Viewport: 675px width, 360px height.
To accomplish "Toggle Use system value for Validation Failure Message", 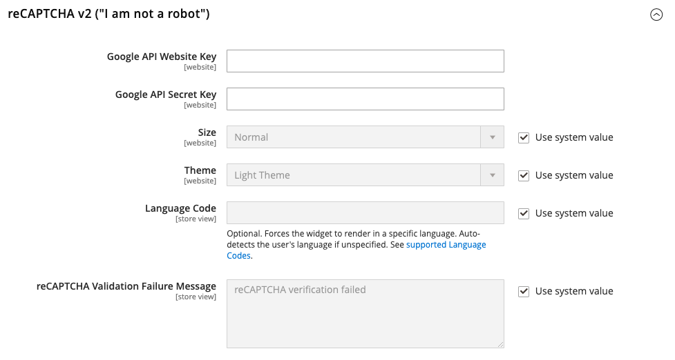I will click(524, 291).
